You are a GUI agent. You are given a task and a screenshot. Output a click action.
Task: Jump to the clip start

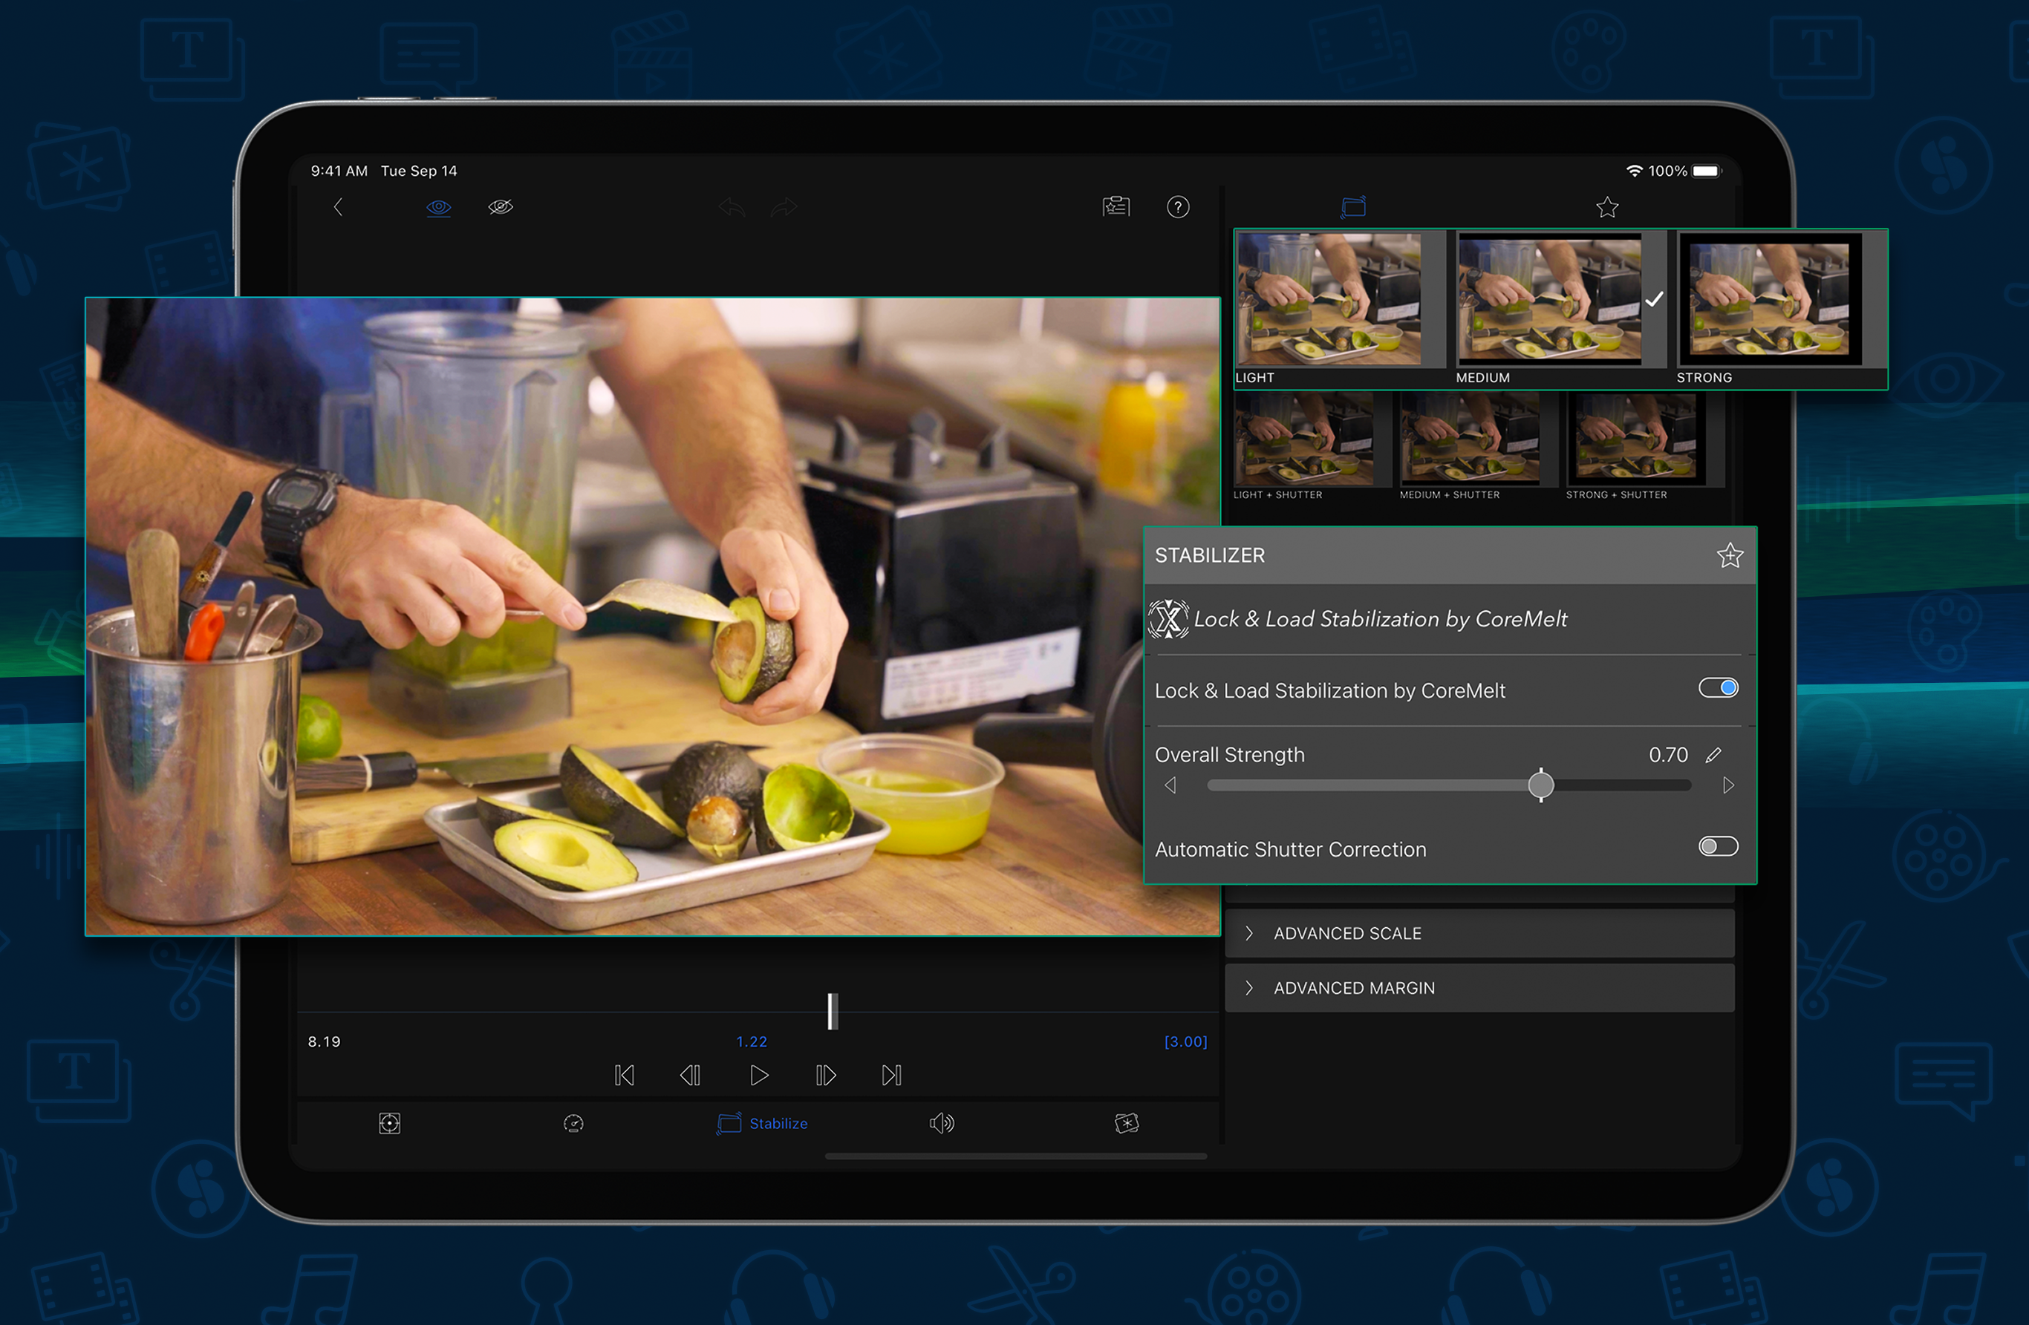[624, 1076]
